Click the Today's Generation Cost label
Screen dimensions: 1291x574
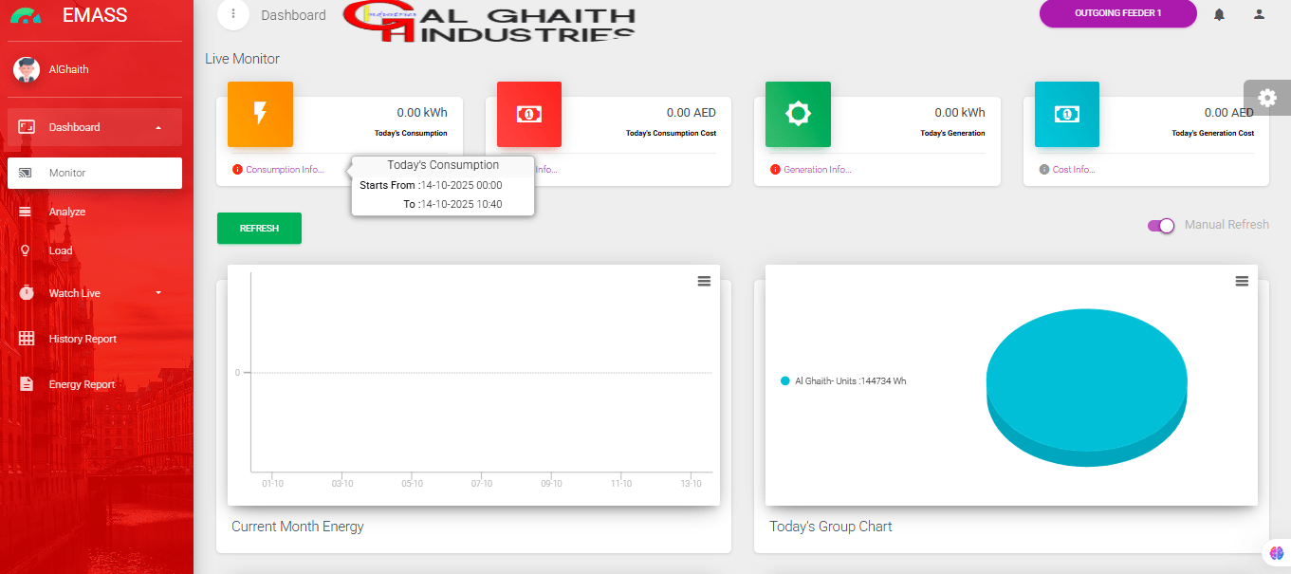(x=1213, y=133)
